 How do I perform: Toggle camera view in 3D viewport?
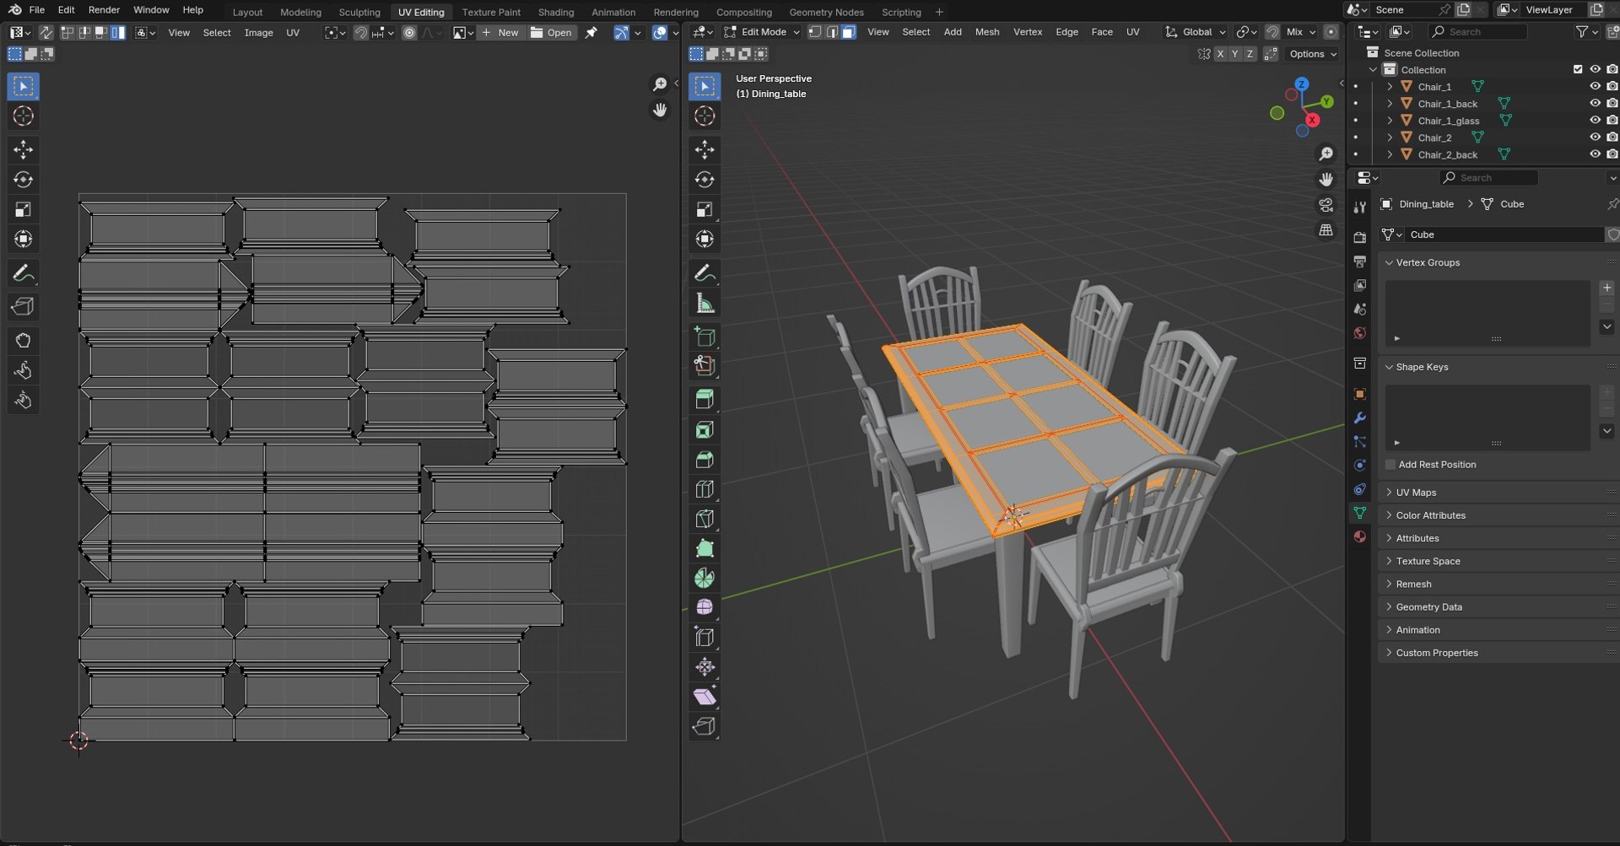(x=1326, y=205)
